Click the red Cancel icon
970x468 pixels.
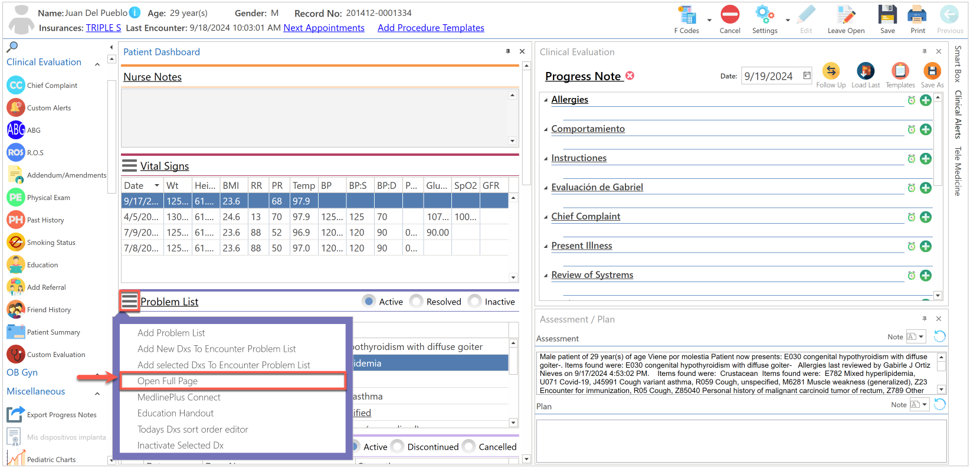tap(730, 15)
